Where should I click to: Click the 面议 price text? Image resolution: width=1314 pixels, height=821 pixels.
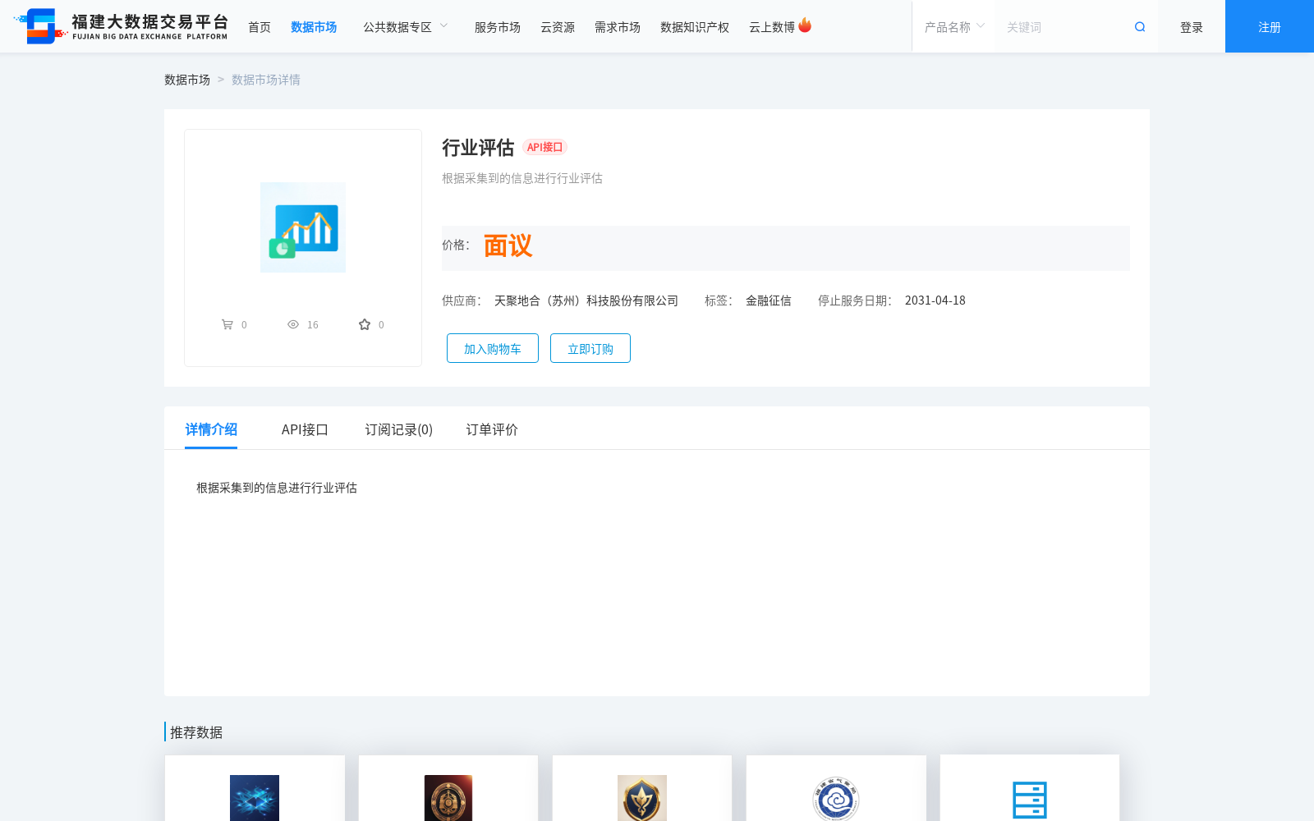point(508,245)
